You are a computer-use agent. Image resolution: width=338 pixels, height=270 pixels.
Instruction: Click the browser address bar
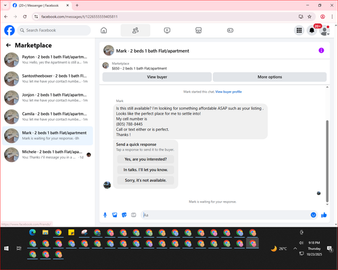pyautogui.click(x=167, y=17)
